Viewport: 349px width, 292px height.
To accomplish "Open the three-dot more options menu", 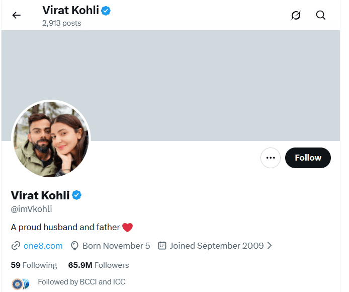I will 271,158.
